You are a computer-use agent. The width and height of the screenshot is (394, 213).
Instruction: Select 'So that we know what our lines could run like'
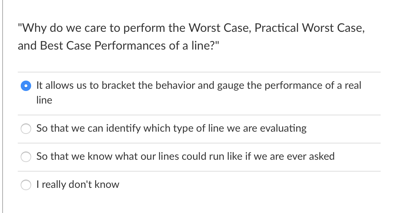185,156
